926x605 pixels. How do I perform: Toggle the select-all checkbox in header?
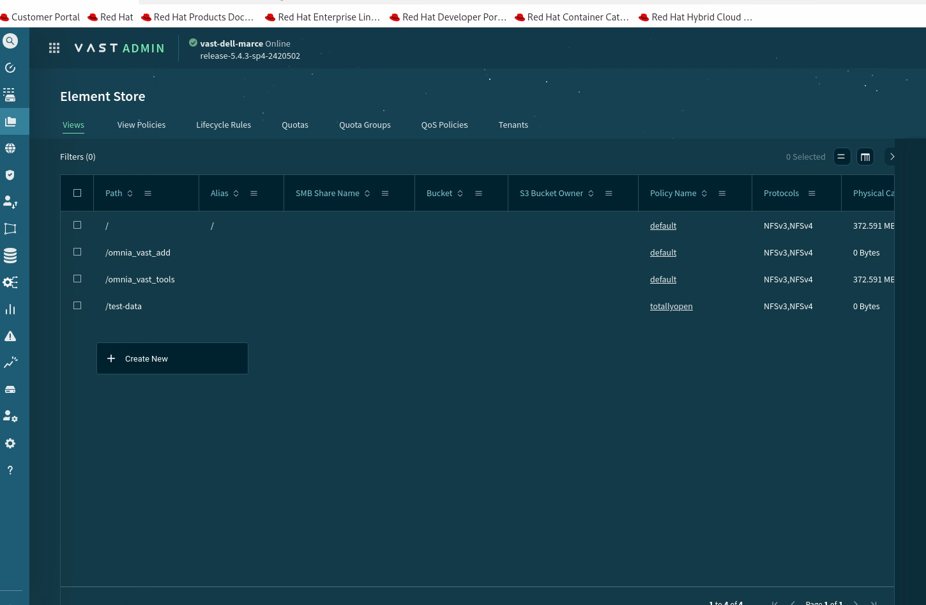coord(77,193)
